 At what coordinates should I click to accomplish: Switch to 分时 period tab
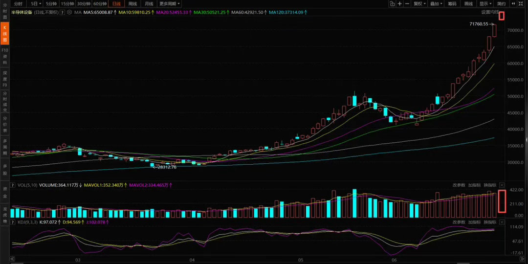[18, 4]
